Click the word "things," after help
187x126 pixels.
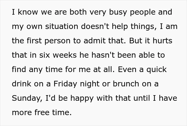(144, 27)
